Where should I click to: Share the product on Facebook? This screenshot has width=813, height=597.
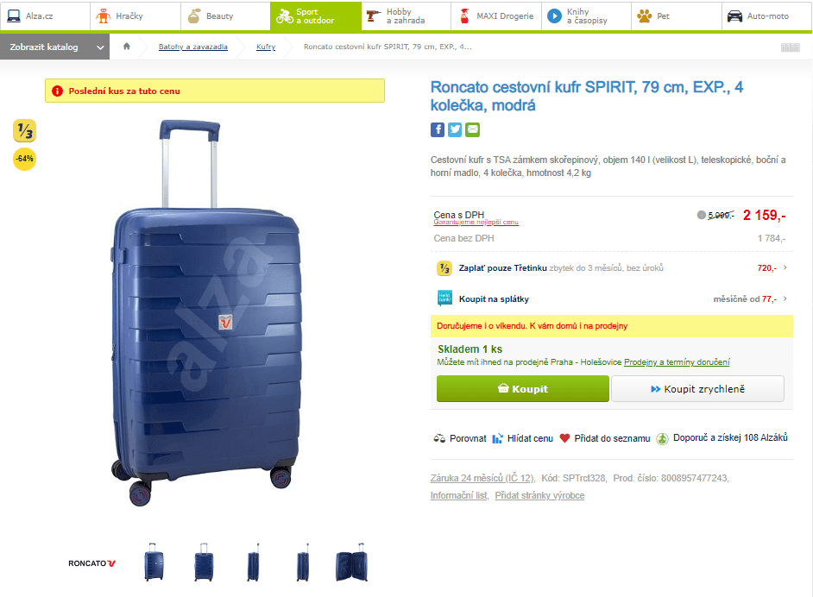(x=438, y=129)
